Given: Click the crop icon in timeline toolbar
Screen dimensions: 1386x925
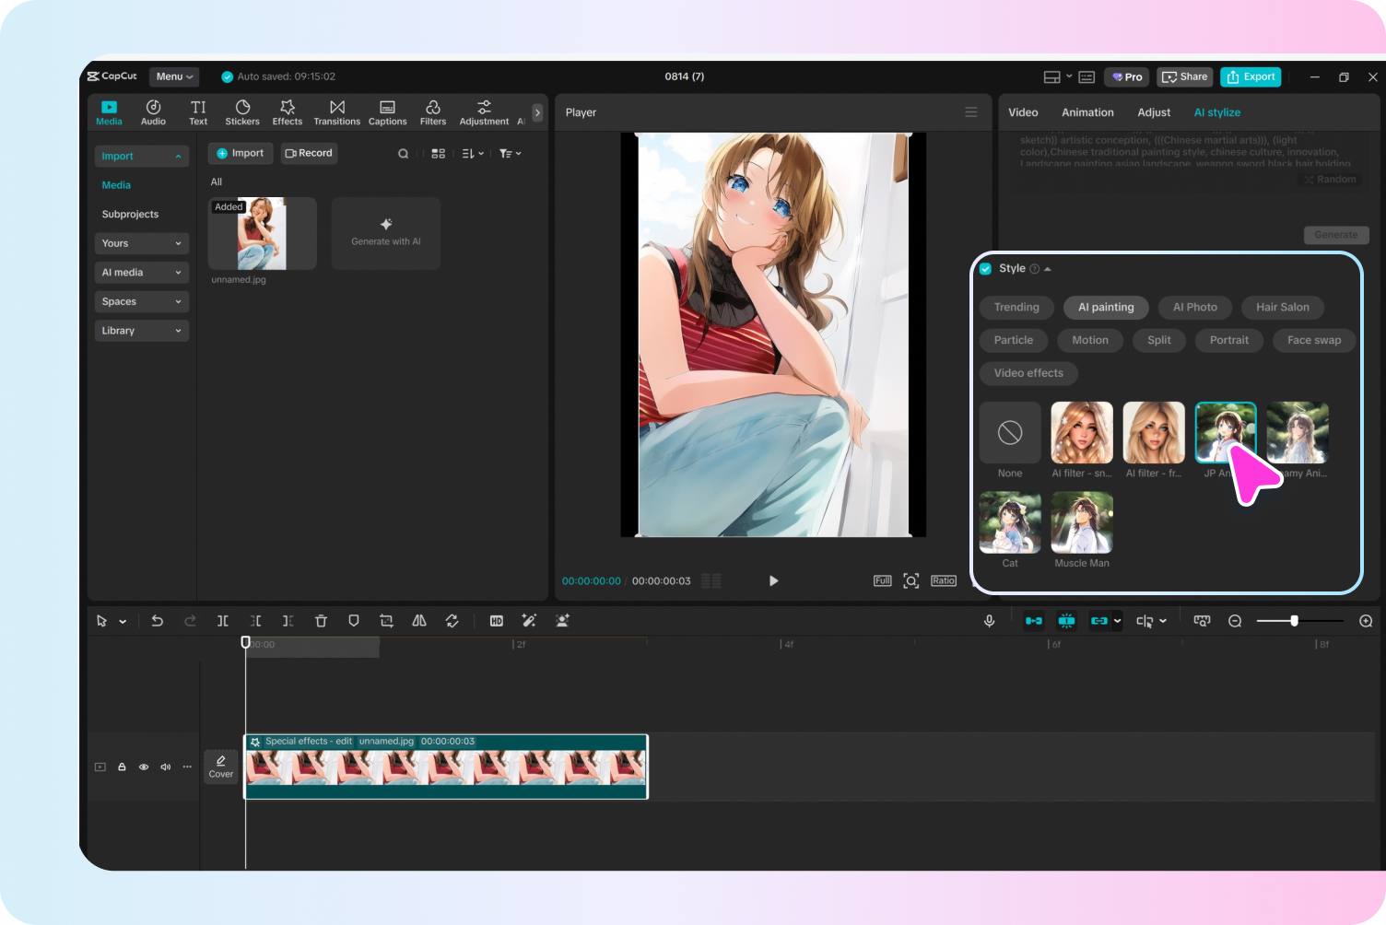Looking at the screenshot, I should pos(386,621).
